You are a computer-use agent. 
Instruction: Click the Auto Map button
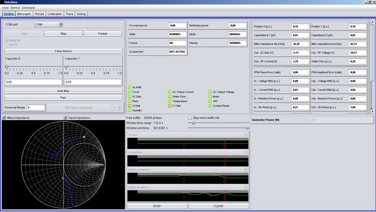(63, 91)
